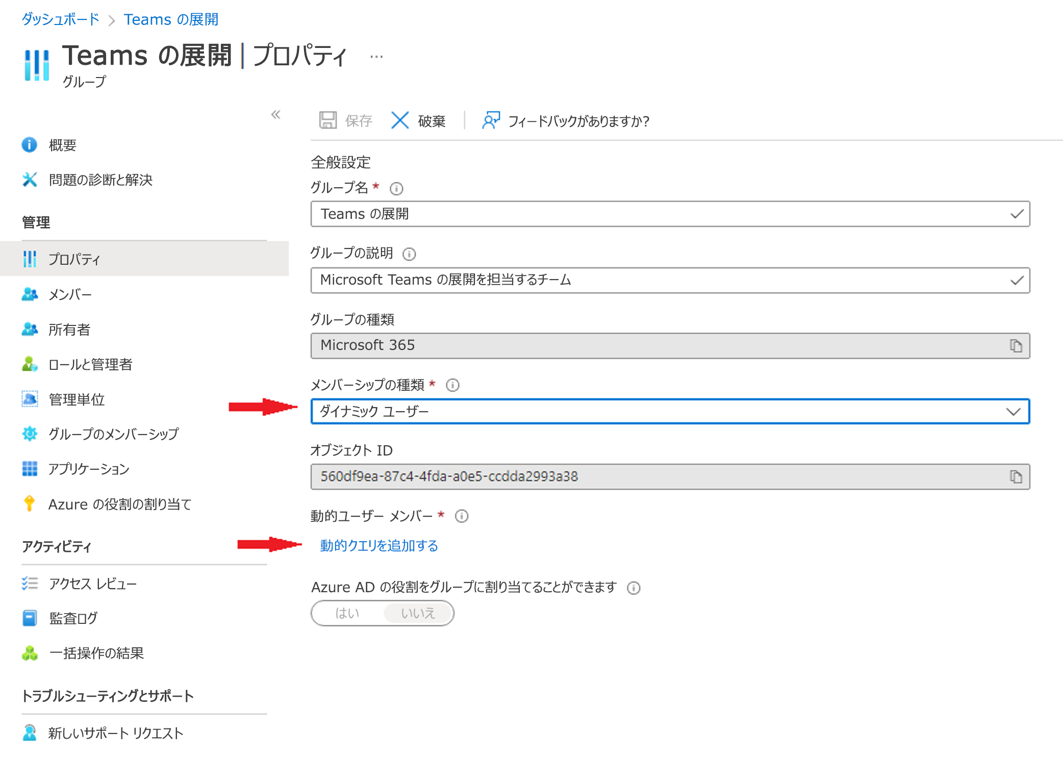Screen dimensions: 1063x757
Task: Click the info icon next to グループの説明
Action: [x=409, y=254]
